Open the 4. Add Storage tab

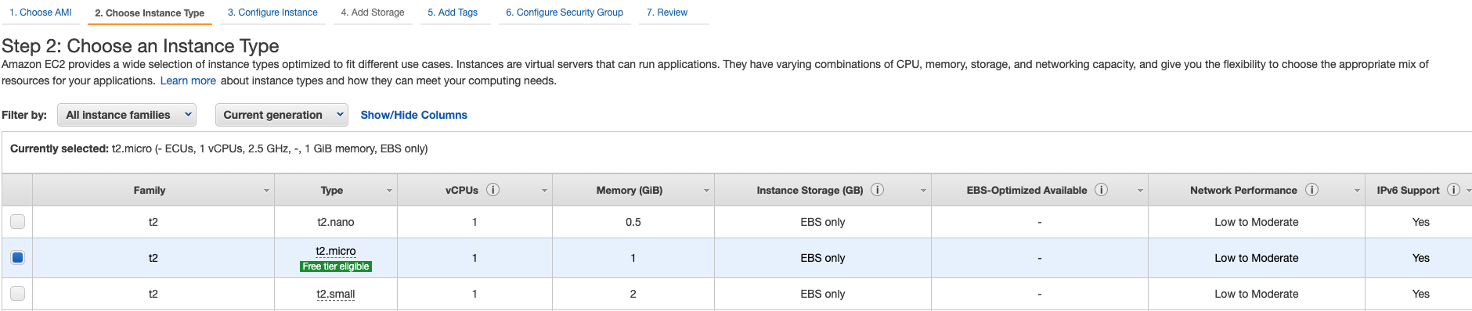click(373, 13)
